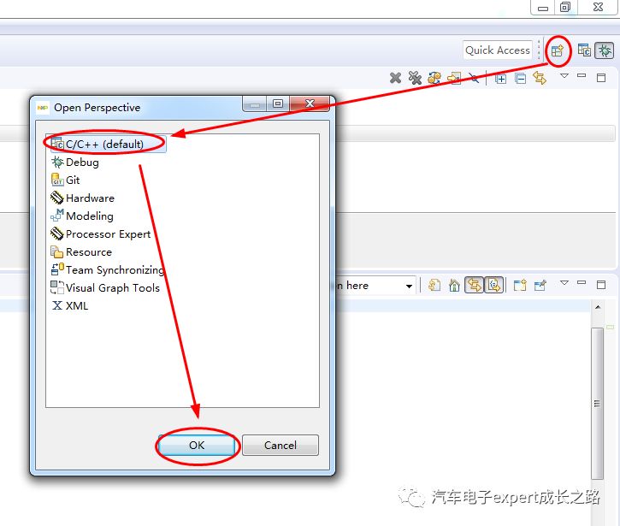Maximize the Open Perspective dialog
620x526 pixels.
[x=278, y=103]
